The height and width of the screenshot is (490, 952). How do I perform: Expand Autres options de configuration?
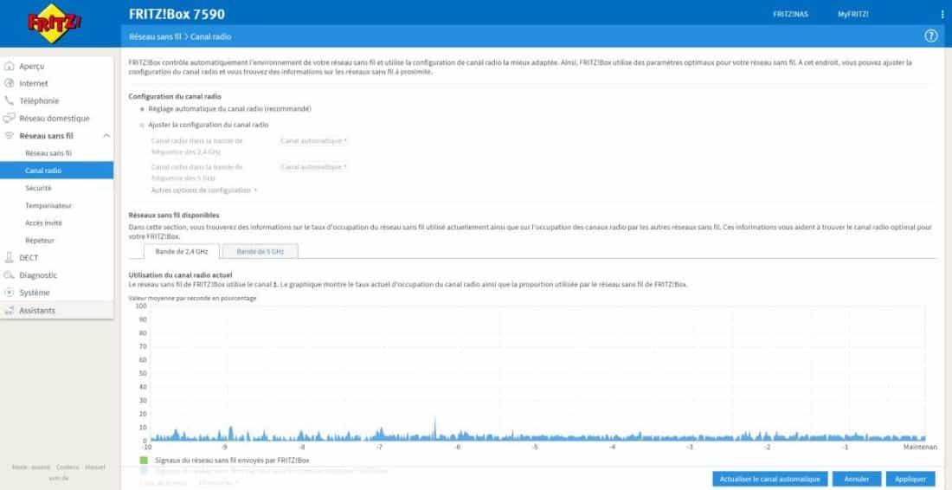click(203, 190)
